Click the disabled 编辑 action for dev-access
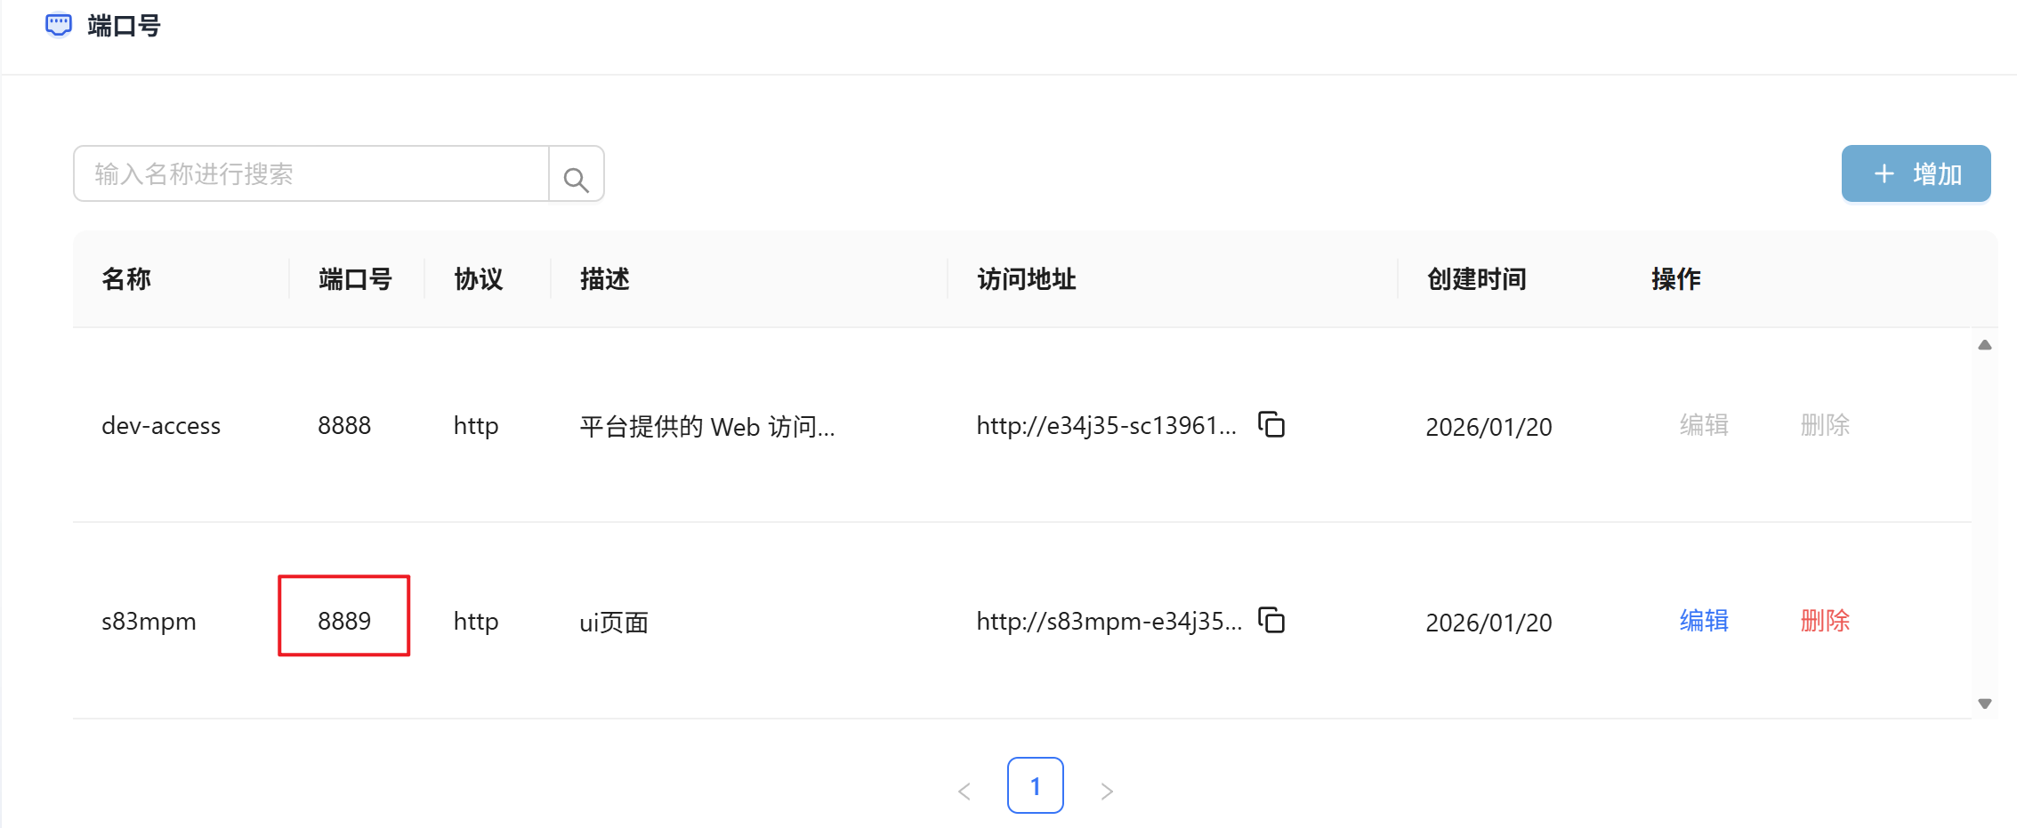2017x828 pixels. [x=1704, y=425]
